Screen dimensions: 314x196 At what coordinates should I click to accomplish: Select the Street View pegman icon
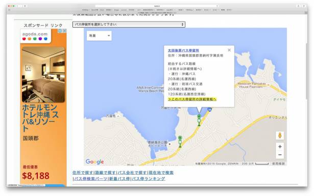pos(280,136)
